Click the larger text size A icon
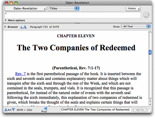Viewport: 155px width, 118px height. pos(25,27)
